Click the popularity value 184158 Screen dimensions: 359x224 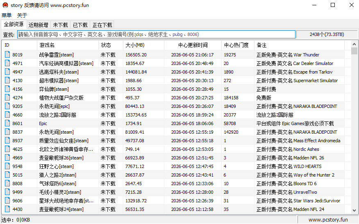click(231, 98)
